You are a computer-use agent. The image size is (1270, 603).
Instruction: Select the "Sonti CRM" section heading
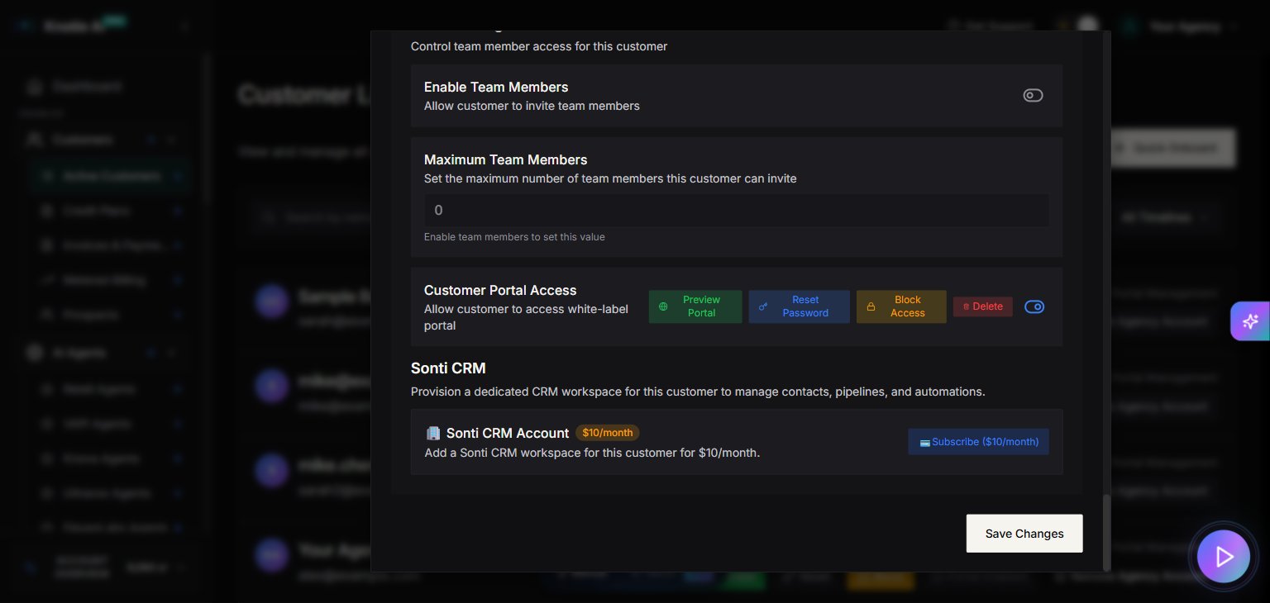pyautogui.click(x=448, y=368)
